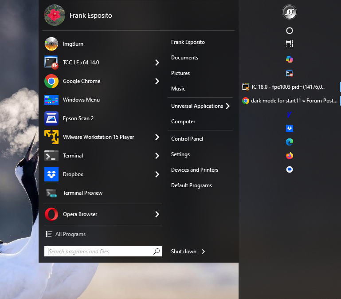This screenshot has width=341, height=299.
Task: Open VMware Workstation 15 Player icon
Action: (x=51, y=137)
